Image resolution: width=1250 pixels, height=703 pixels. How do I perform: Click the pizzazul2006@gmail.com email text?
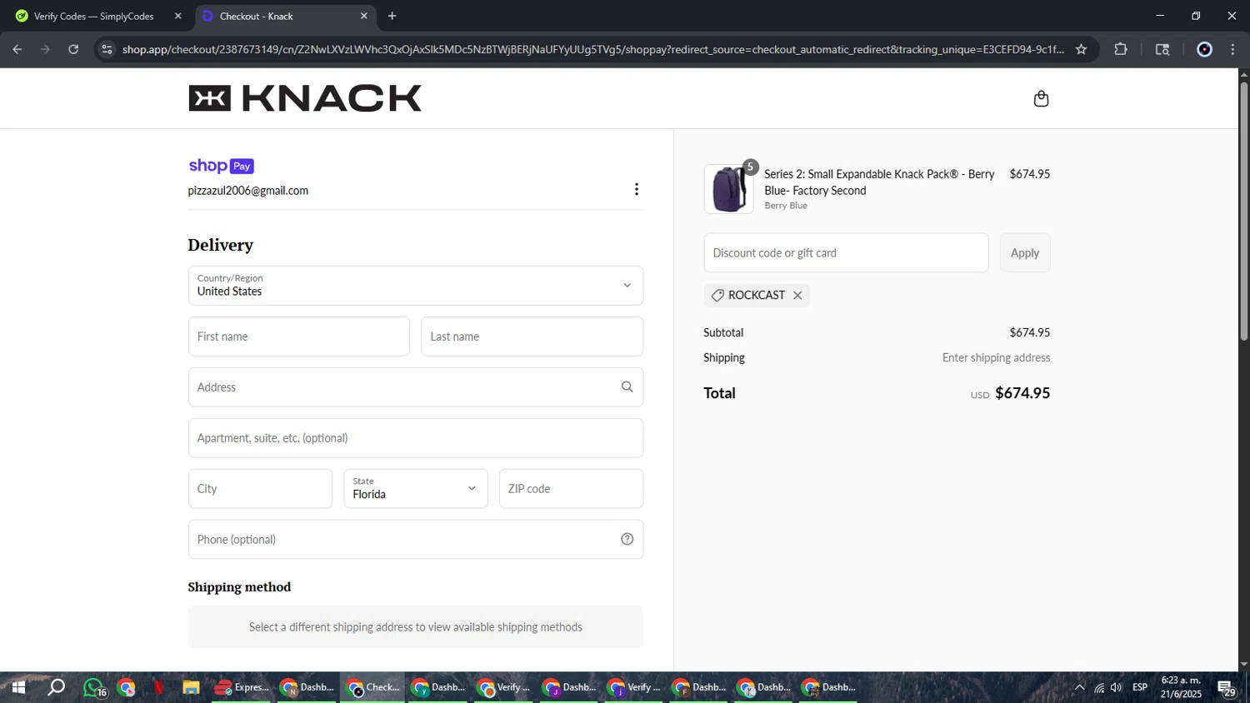248,191
